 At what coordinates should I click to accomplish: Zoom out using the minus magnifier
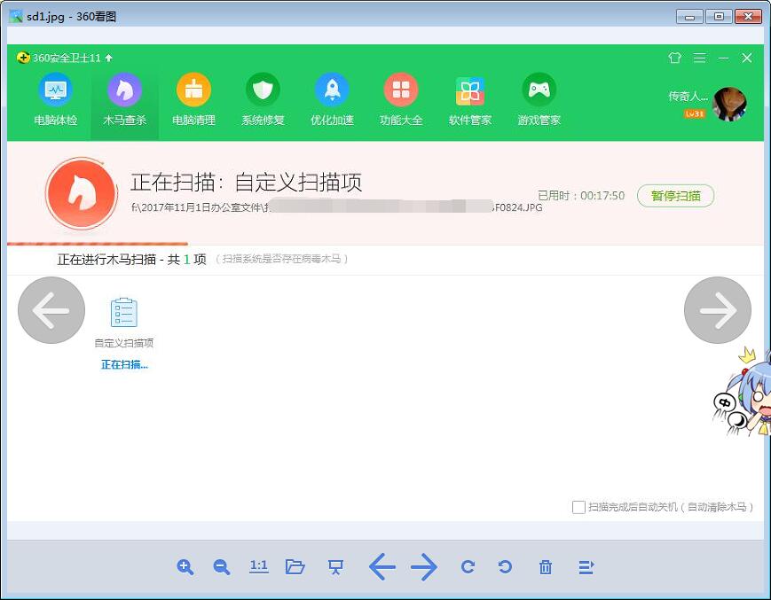click(222, 567)
